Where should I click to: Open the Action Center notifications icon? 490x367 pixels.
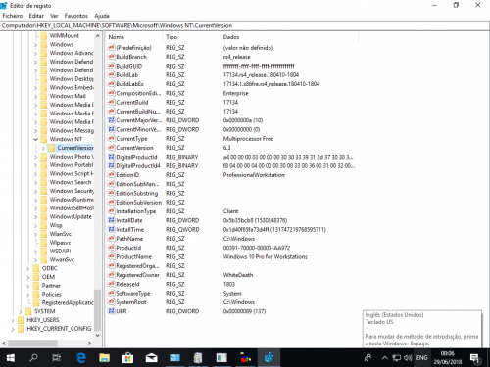coord(475,358)
